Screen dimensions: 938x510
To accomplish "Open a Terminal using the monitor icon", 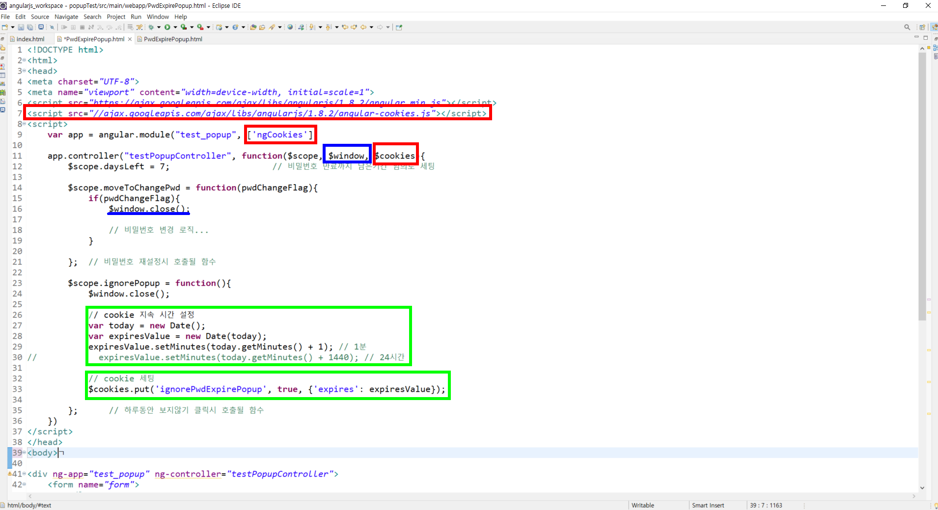I will (41, 27).
